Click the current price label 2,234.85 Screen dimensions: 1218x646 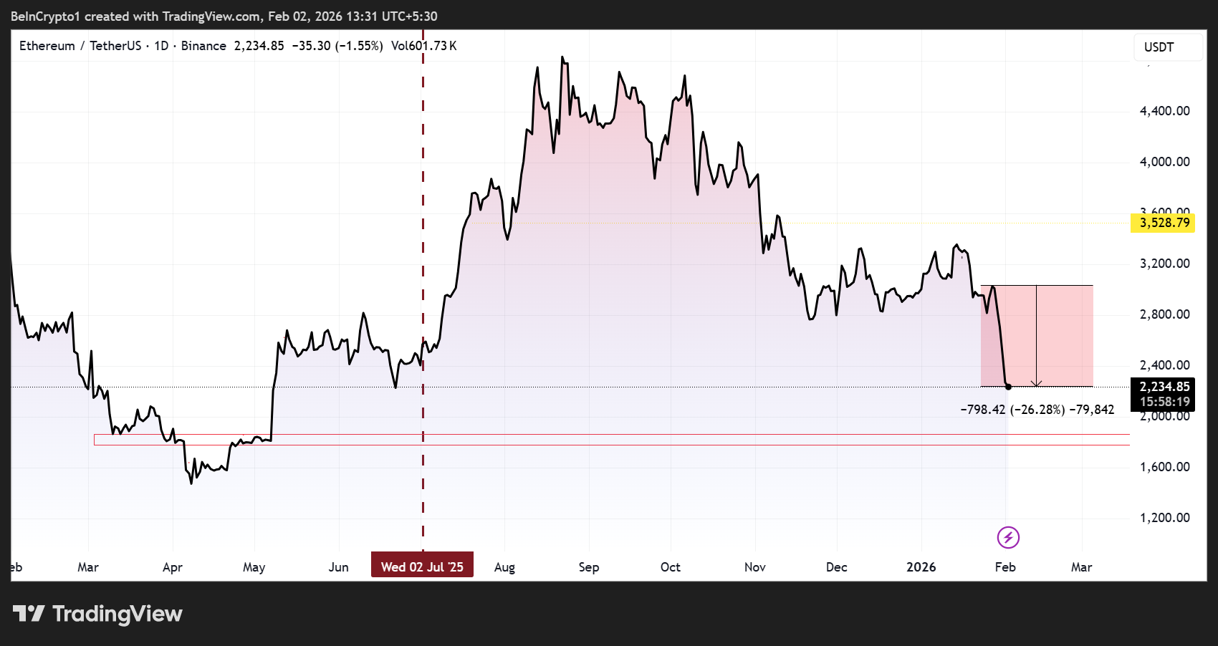[1164, 387]
